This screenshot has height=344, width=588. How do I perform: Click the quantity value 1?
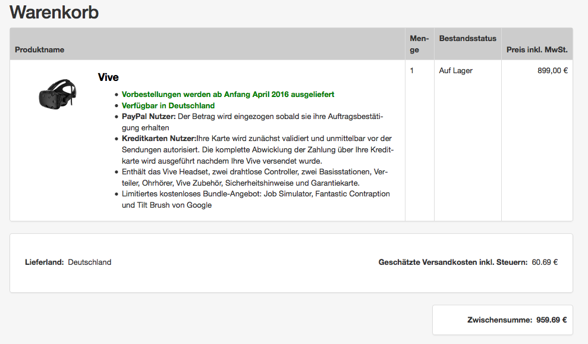(412, 71)
